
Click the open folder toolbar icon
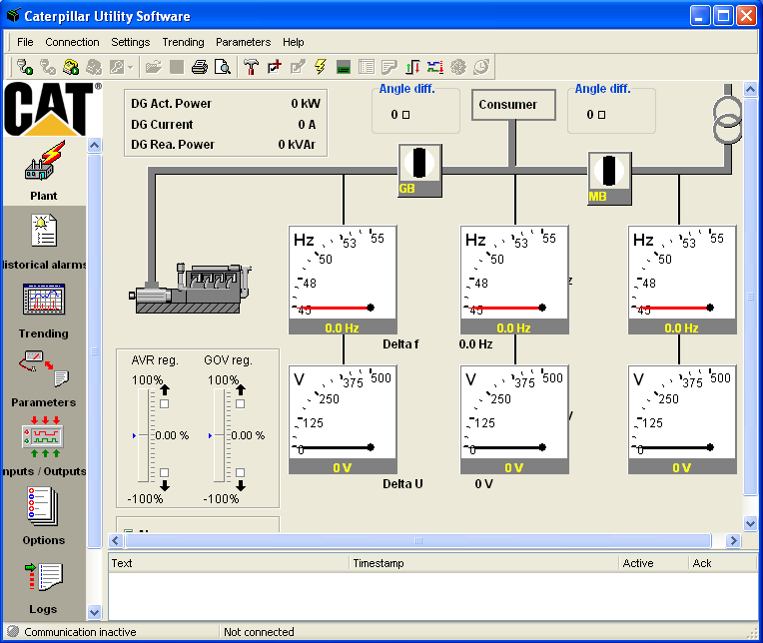pos(153,67)
